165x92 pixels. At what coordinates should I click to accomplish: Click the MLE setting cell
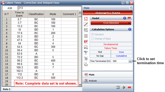click(x=100, y=52)
